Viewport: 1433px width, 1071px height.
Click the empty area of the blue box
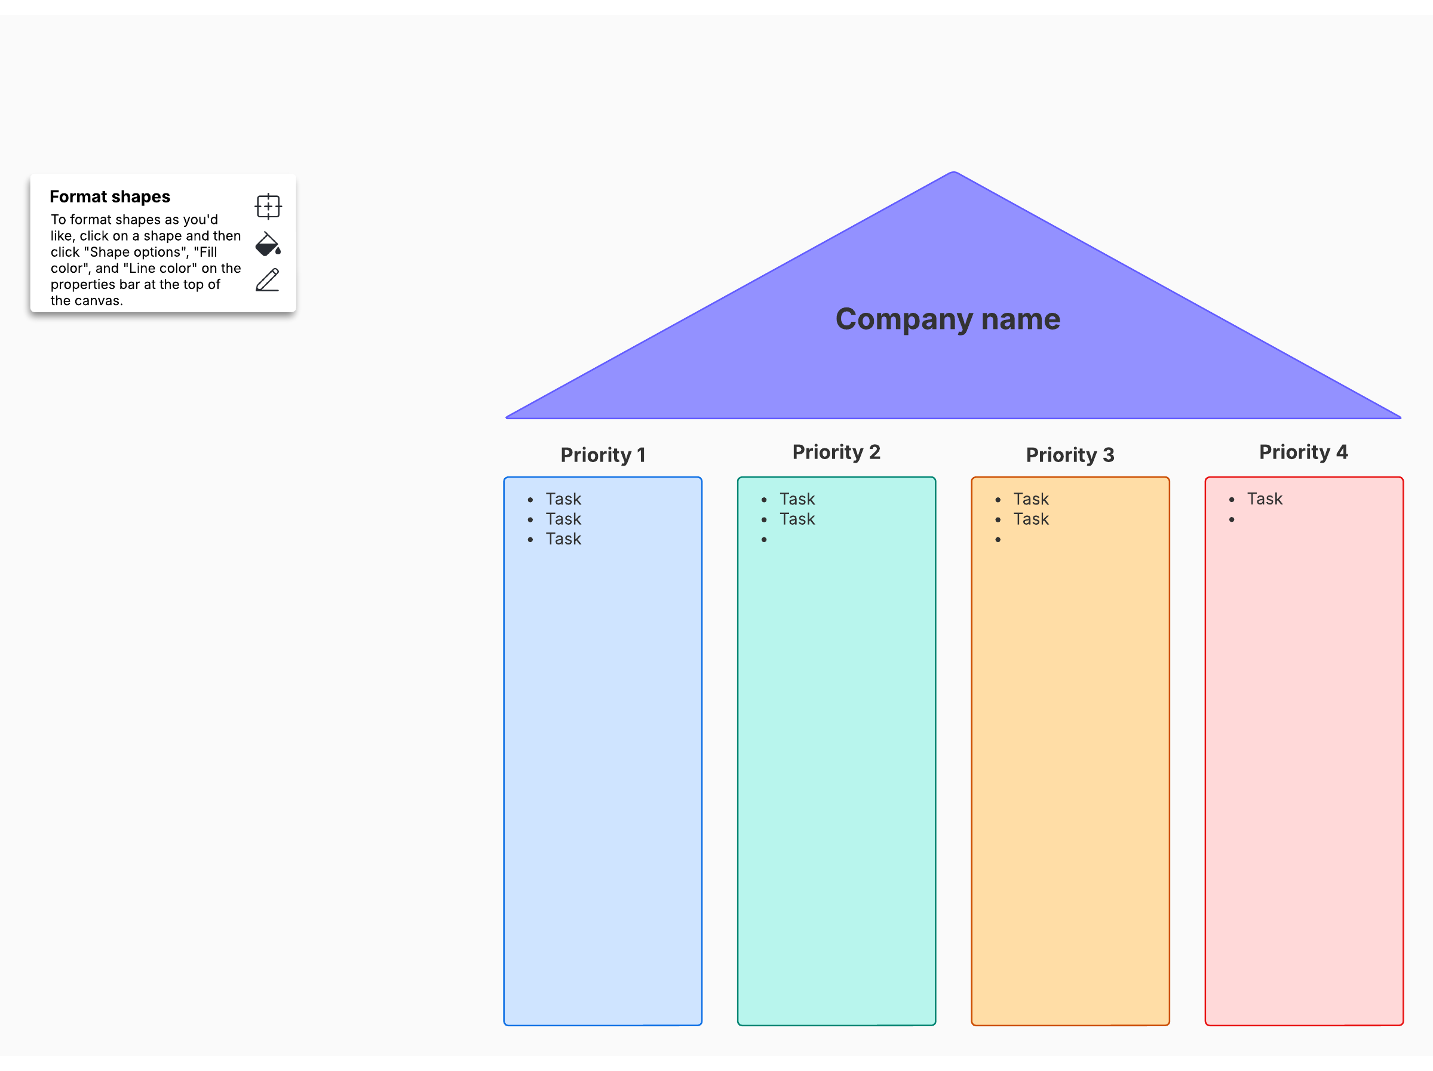point(603,777)
